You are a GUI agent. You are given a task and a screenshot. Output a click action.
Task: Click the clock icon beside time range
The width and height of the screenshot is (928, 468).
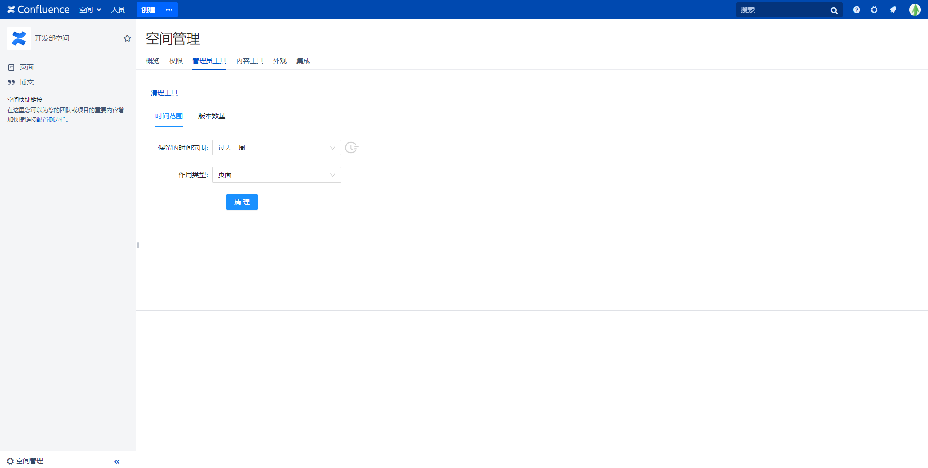(351, 148)
